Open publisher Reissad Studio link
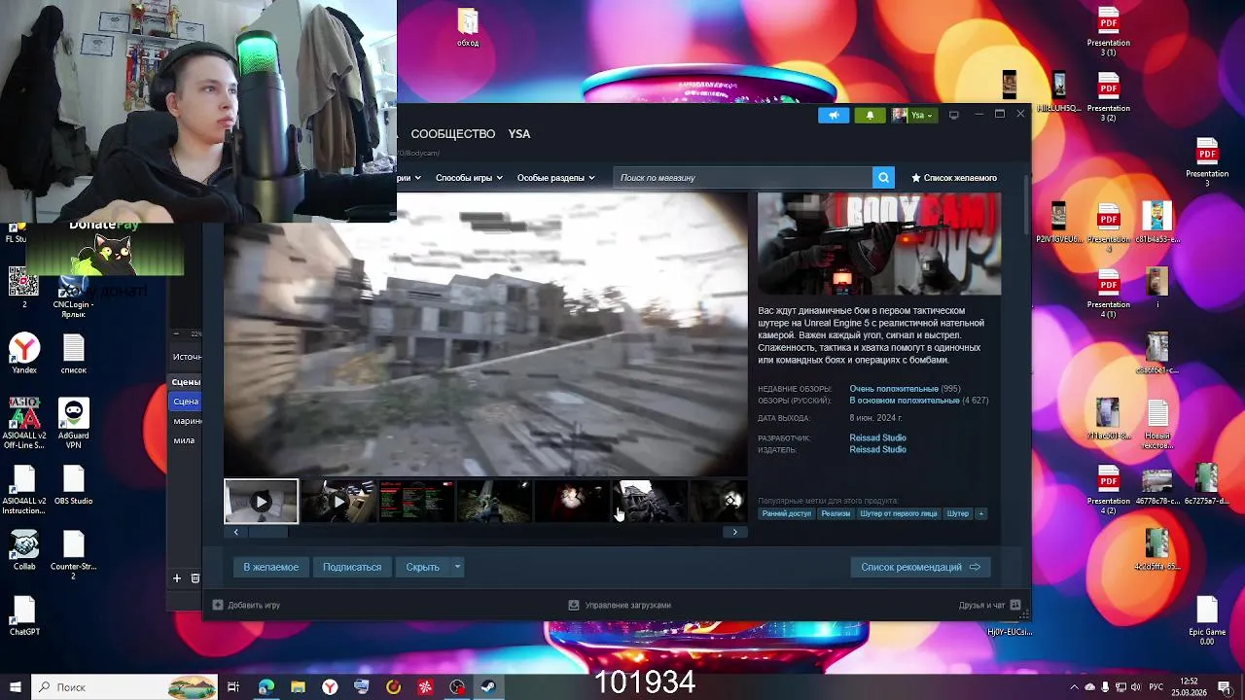 point(877,450)
